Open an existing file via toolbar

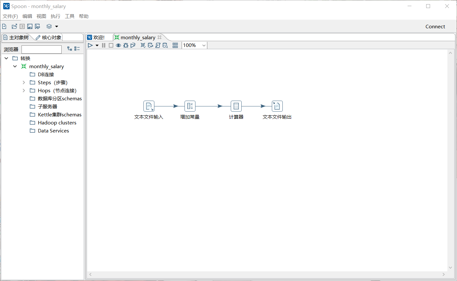click(14, 26)
